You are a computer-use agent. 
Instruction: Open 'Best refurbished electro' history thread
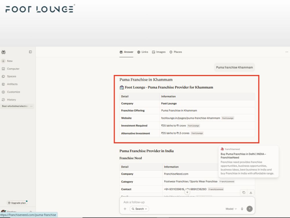15,106
